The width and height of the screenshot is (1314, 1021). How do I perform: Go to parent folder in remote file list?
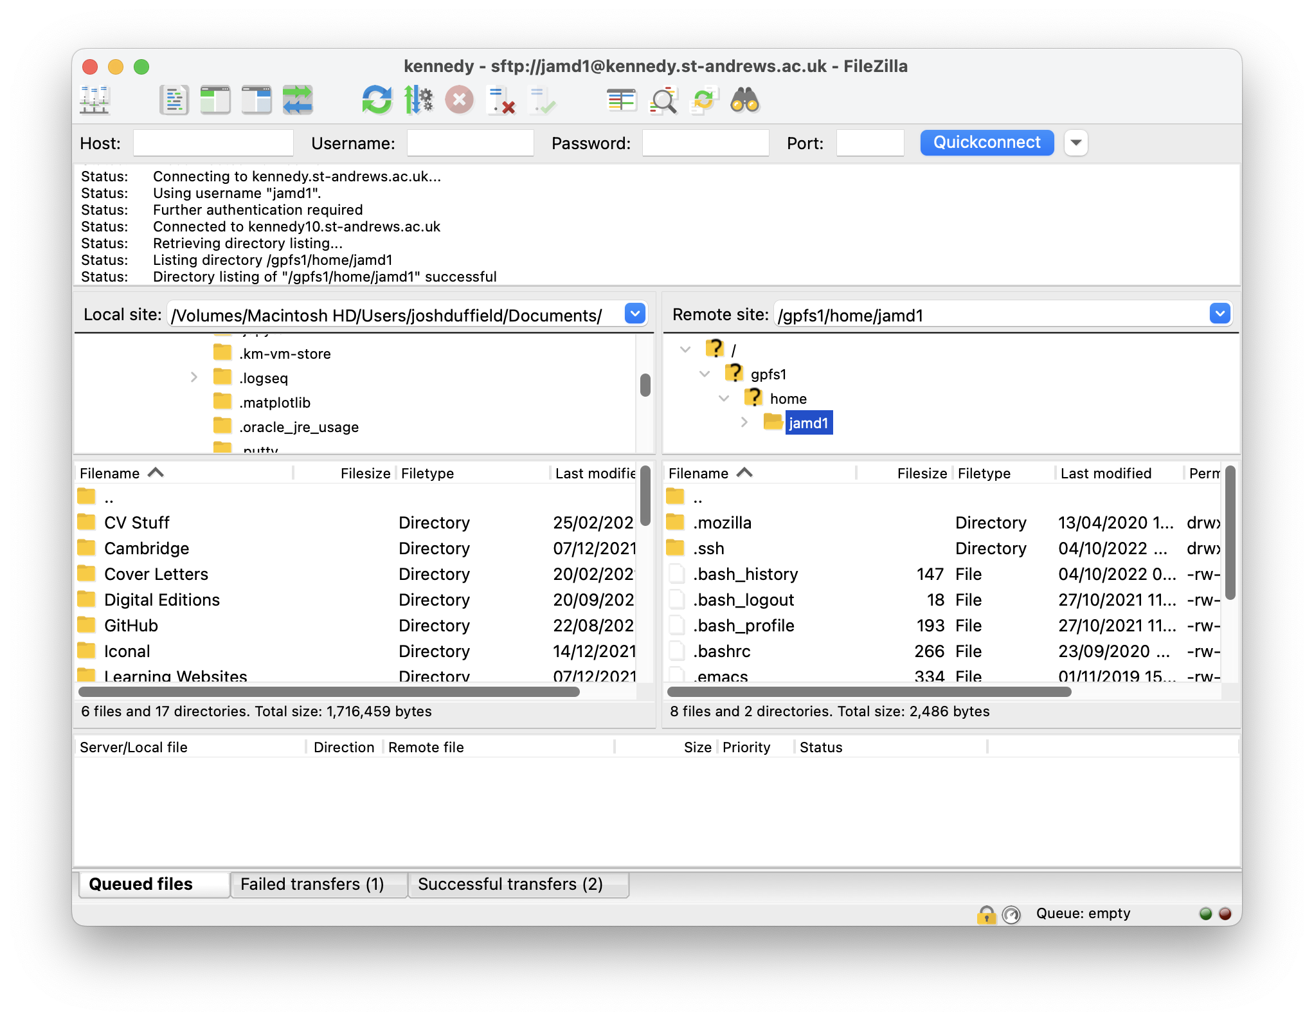[x=943, y=497]
